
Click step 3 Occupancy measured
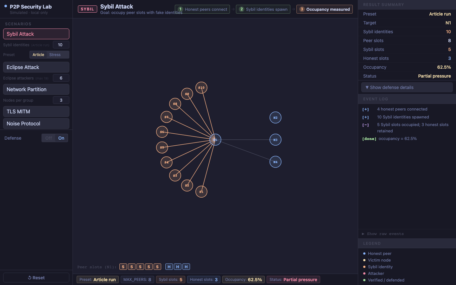tap(325, 9)
